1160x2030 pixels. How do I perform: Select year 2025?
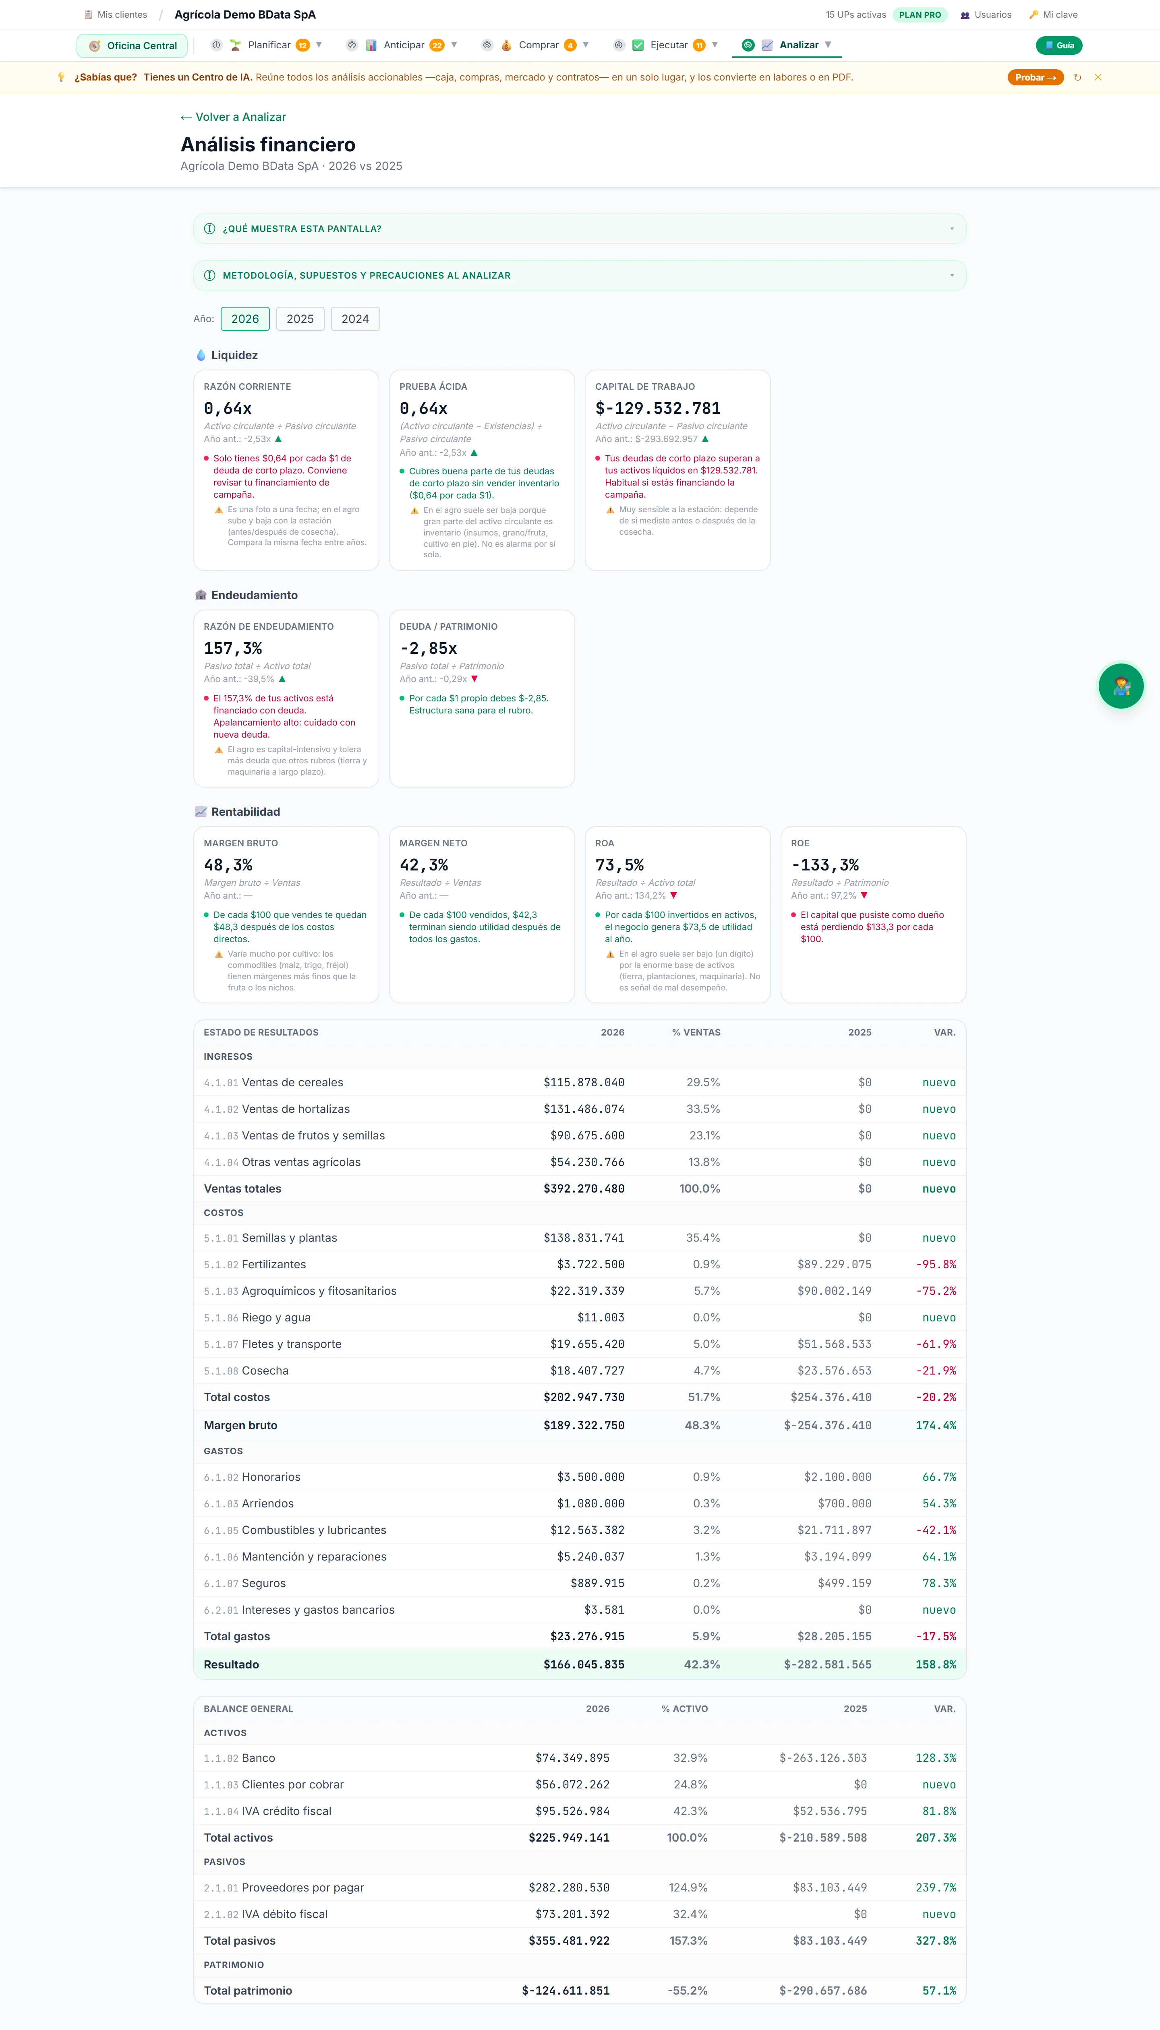click(x=300, y=318)
